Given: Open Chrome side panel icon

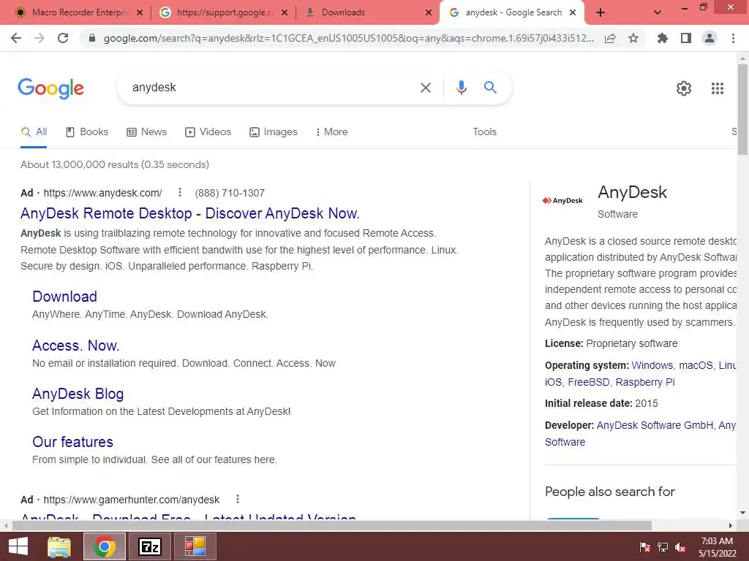Looking at the screenshot, I should (x=686, y=38).
